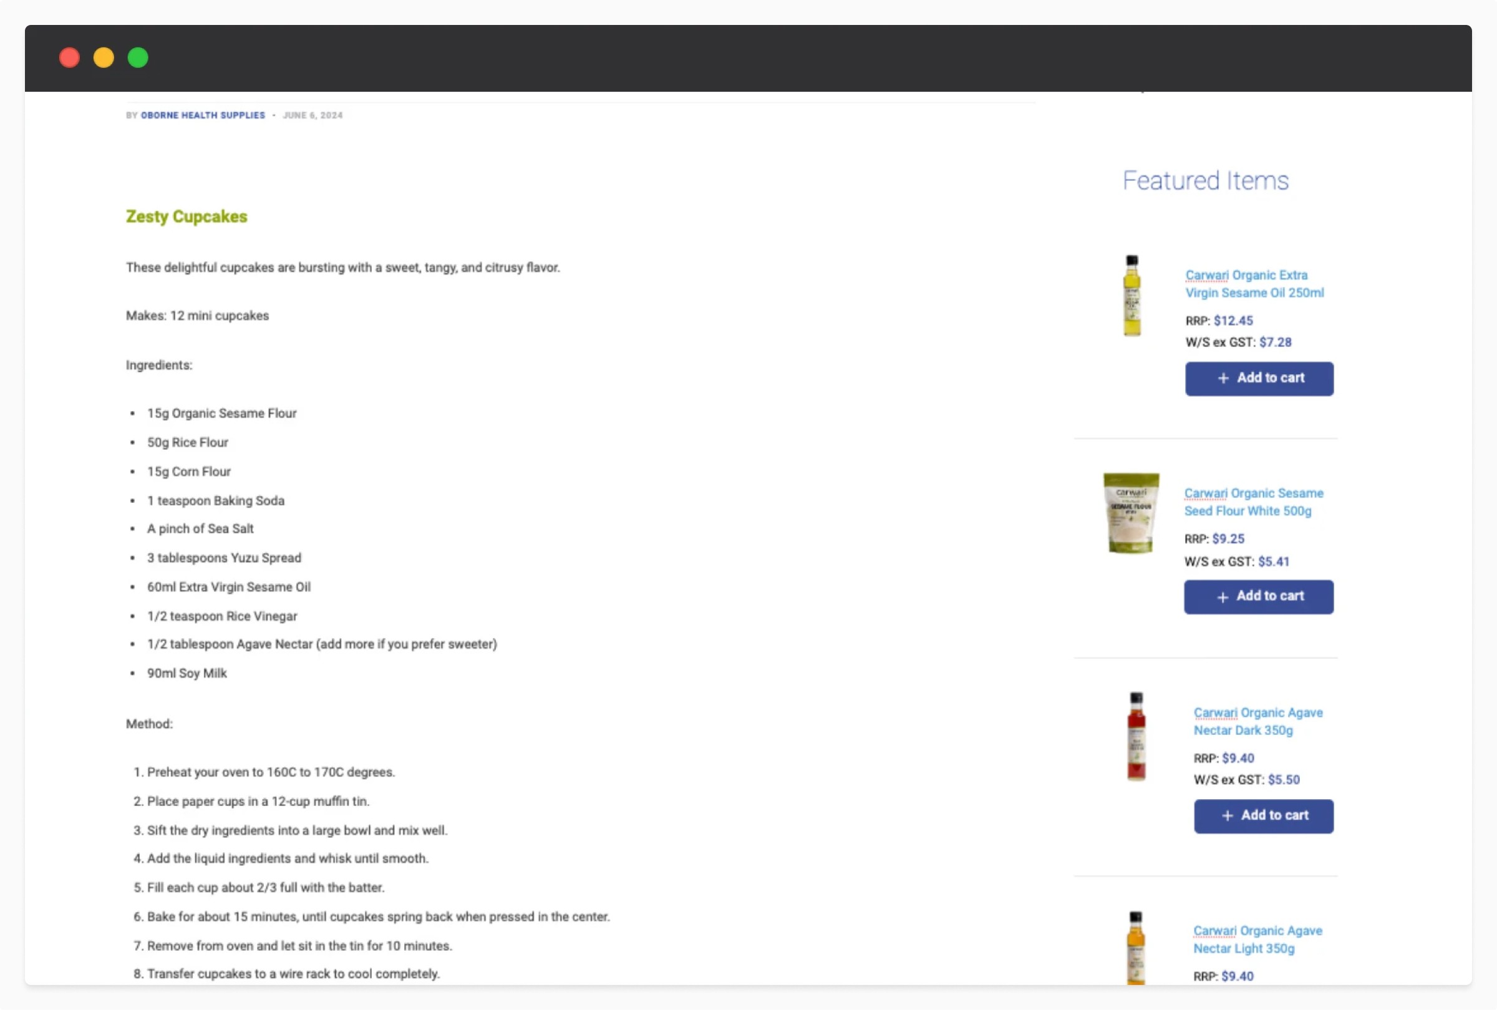Screen dimensions: 1497x1010
Task: Click the yellow minimize window control
Action: click(x=103, y=57)
